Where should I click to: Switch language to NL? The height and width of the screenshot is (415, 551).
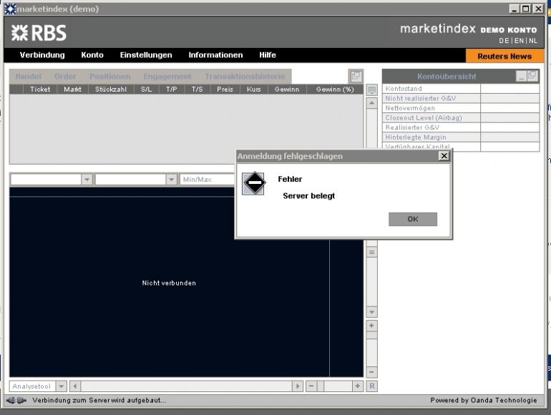[x=533, y=41]
